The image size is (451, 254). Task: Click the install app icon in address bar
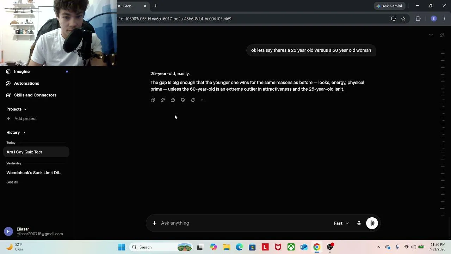click(x=394, y=19)
